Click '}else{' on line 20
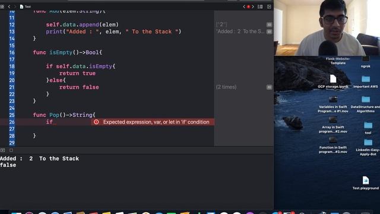 (x=56, y=80)
